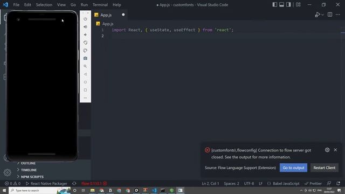
Task: Click React Native Packager status item
Action: (x=46, y=183)
